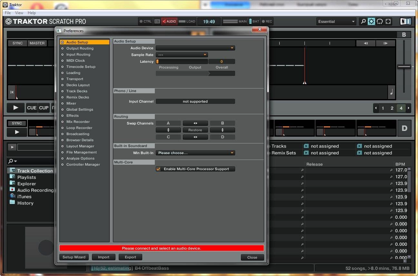Screen dimensions: 418x276
Task: Select Timecode Setup in preferences list
Action: 81,67
